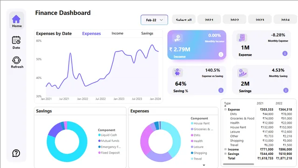
Task: Filter by year 2024 button
Action: (285, 20)
